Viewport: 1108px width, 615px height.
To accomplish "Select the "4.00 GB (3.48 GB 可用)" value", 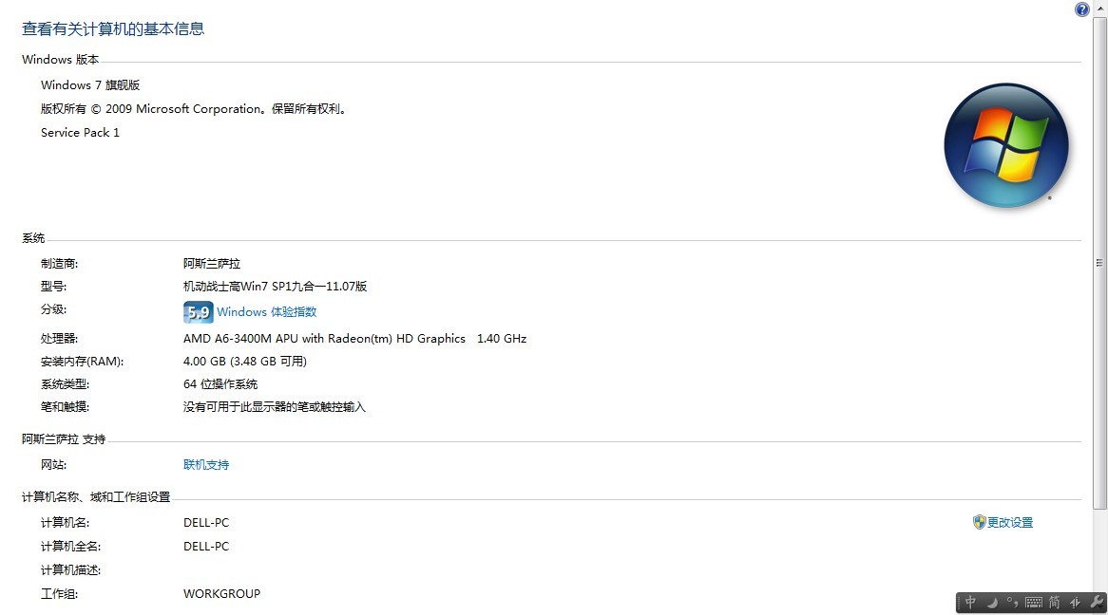I will click(x=245, y=362).
